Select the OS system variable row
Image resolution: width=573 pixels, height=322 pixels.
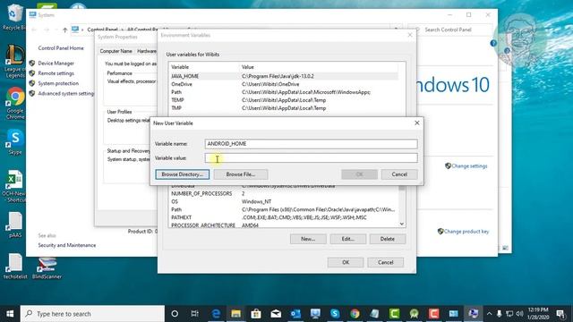[x=284, y=202]
